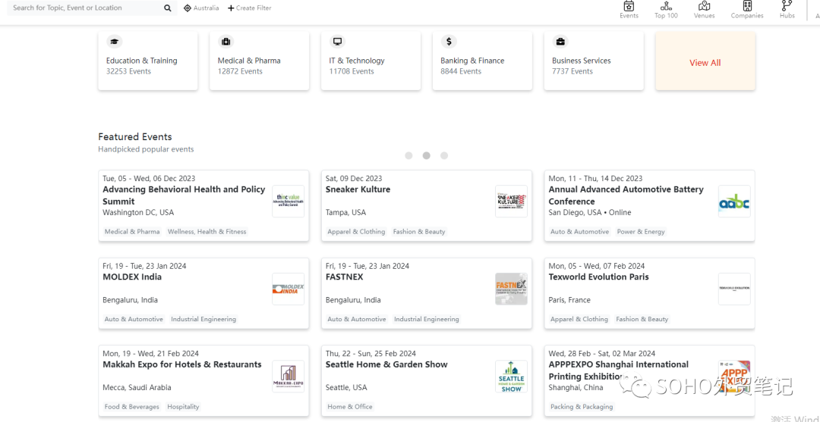Select the third carousel dot
Screen dimensions: 820x422
(x=444, y=155)
